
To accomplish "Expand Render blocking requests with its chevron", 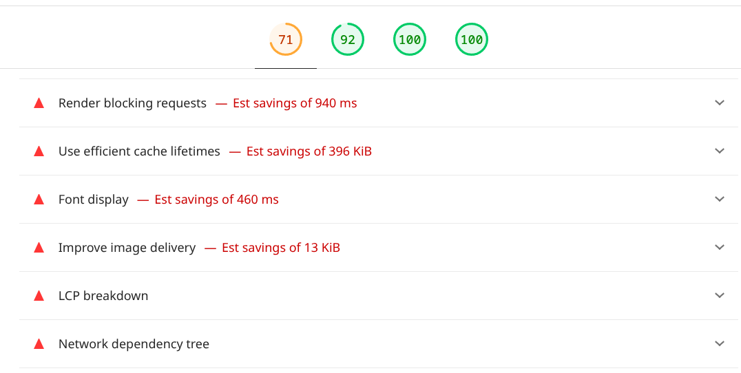I will [x=720, y=103].
